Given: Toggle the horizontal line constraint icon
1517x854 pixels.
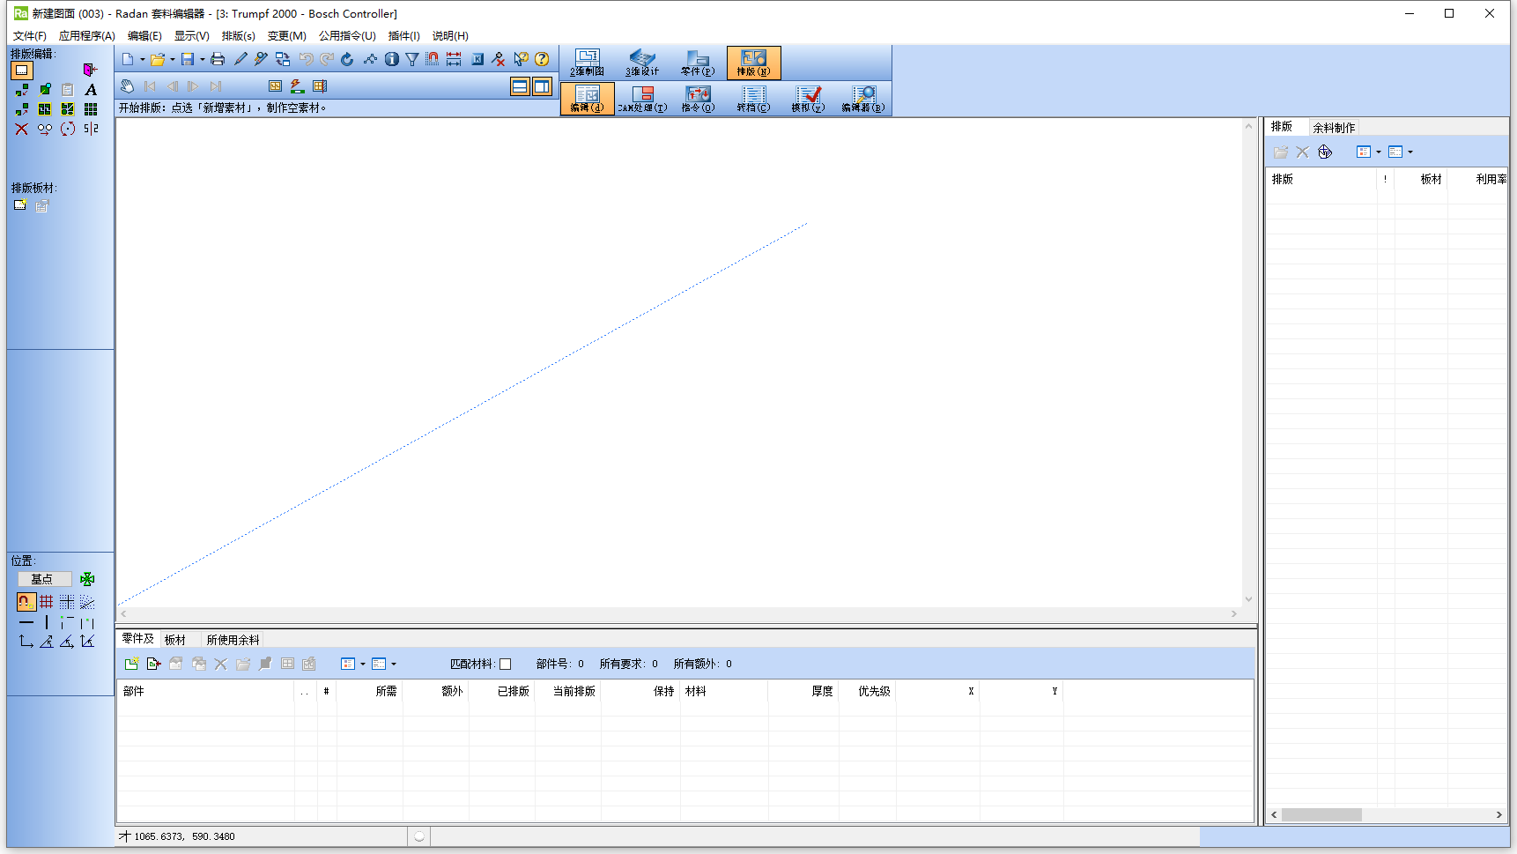Looking at the screenshot, I should (26, 622).
